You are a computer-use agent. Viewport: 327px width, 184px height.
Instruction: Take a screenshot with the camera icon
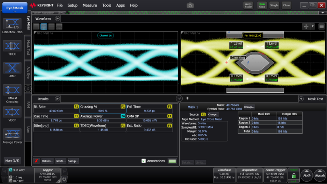tap(190, 5)
